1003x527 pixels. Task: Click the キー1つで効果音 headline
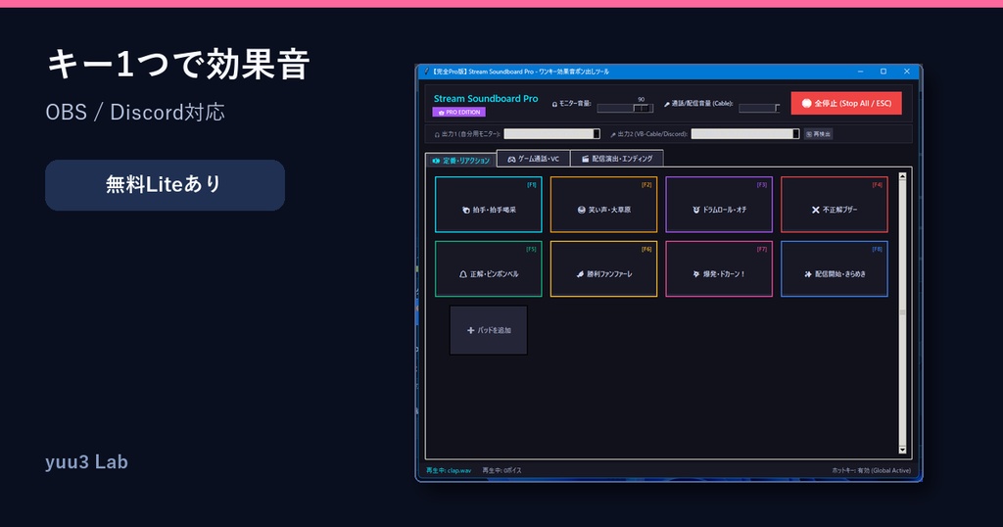(x=178, y=64)
